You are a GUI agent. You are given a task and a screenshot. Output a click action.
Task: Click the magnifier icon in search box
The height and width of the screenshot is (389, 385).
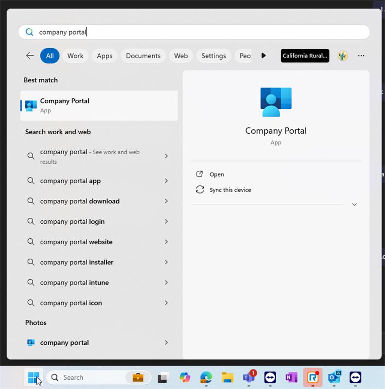pyautogui.click(x=30, y=32)
